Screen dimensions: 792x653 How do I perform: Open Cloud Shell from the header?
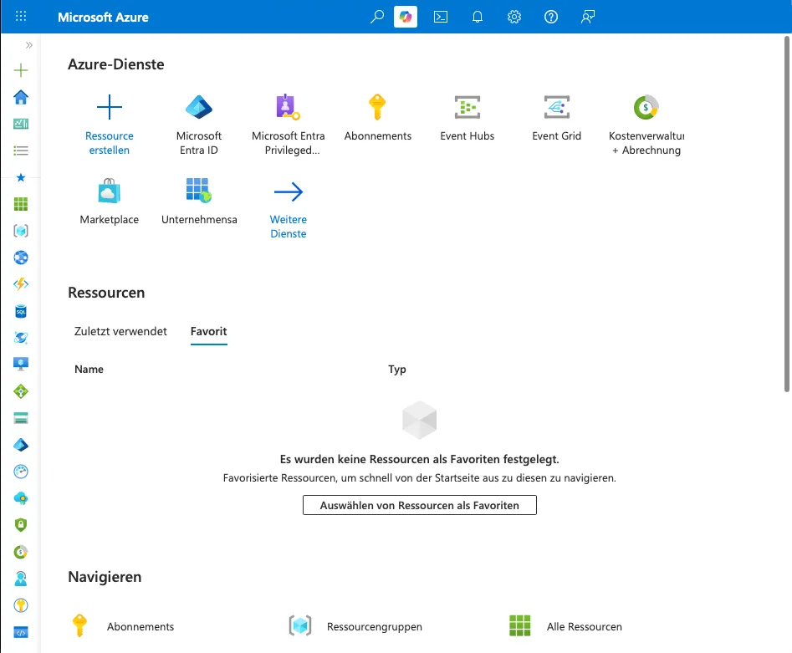click(441, 17)
